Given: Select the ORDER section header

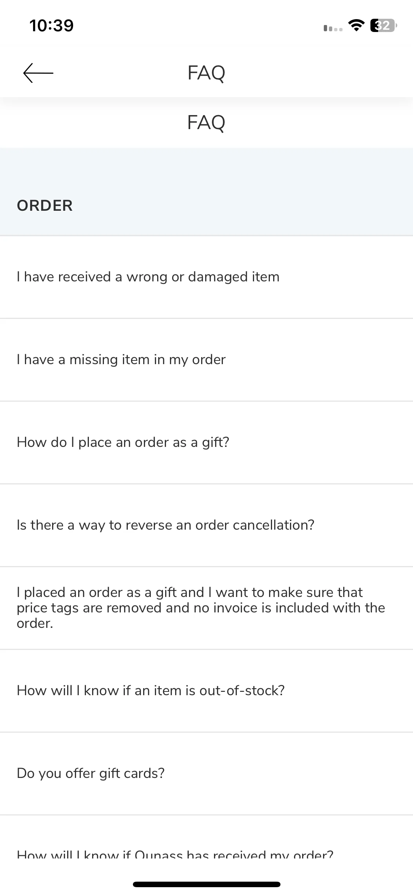Looking at the screenshot, I should pyautogui.click(x=45, y=206).
